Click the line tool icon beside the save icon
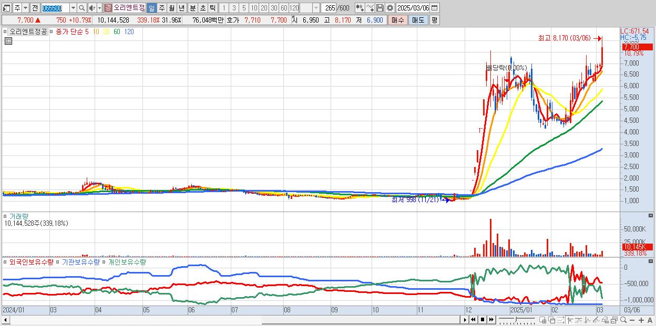The height and width of the screenshot is (326, 656). click(370, 8)
